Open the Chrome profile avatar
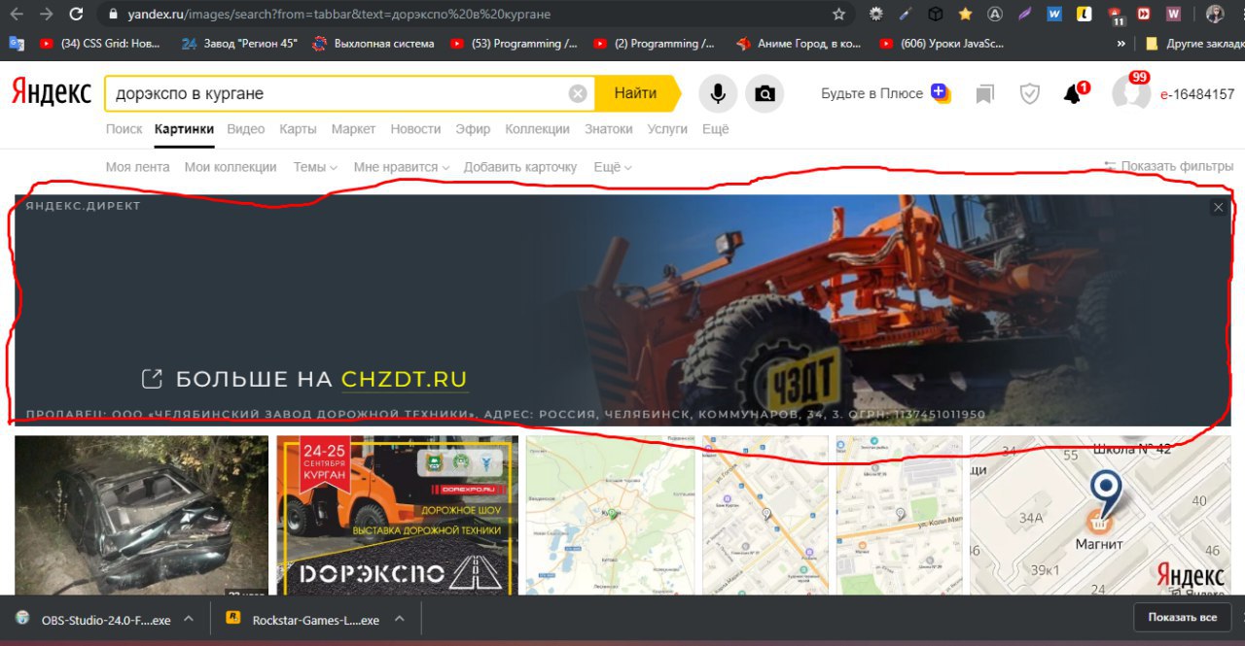Viewport: 1245px width, 646px height. [x=1215, y=15]
